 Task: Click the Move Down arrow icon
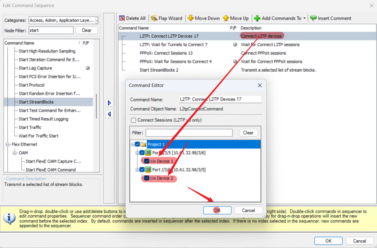click(191, 18)
